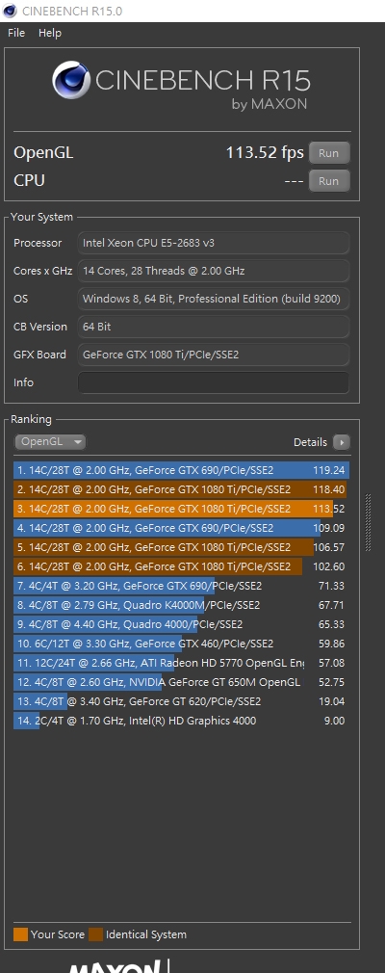Viewport: 385px width, 973px height.
Task: Run the CPU benchmark
Action: 329,180
